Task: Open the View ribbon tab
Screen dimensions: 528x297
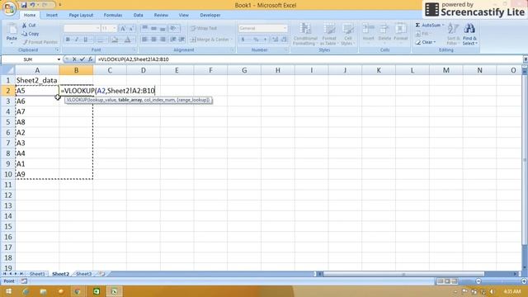Action: pyautogui.click(x=183, y=15)
